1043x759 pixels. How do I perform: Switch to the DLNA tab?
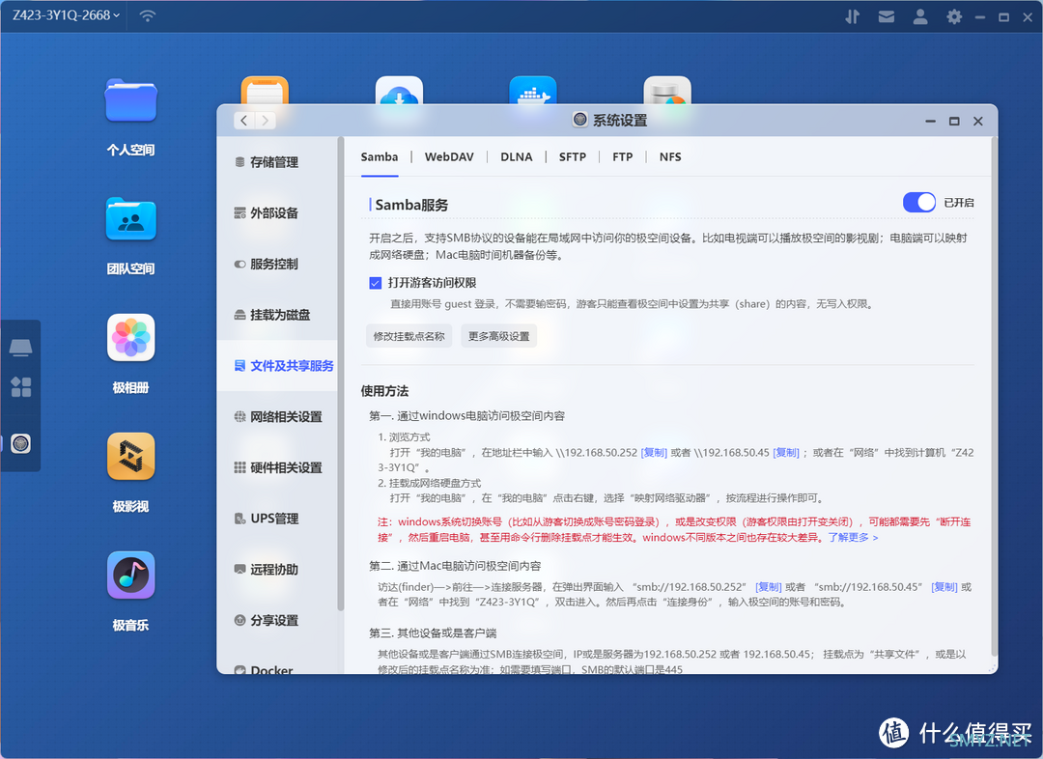tap(516, 157)
